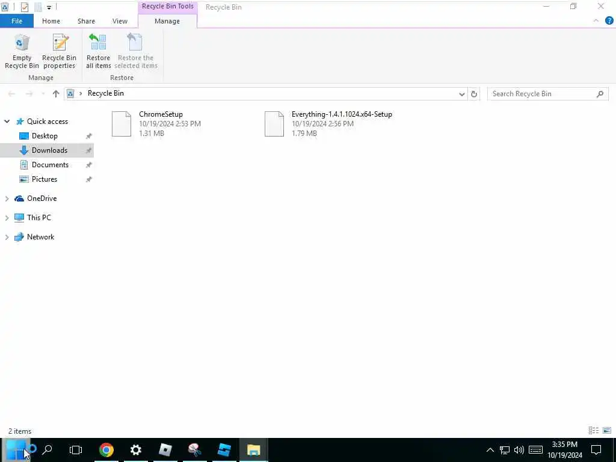Open Snipping Tool taskbar icon
The height and width of the screenshot is (462, 616).
point(194,450)
